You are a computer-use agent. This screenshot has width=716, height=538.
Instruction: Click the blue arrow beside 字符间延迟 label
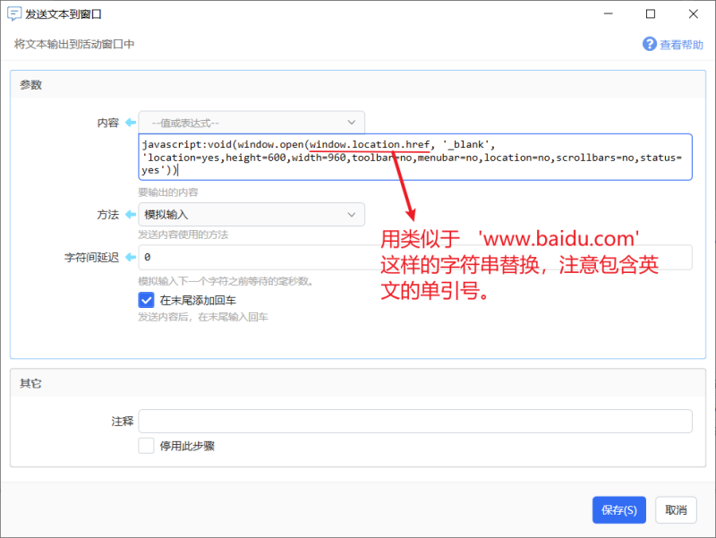pyautogui.click(x=131, y=257)
